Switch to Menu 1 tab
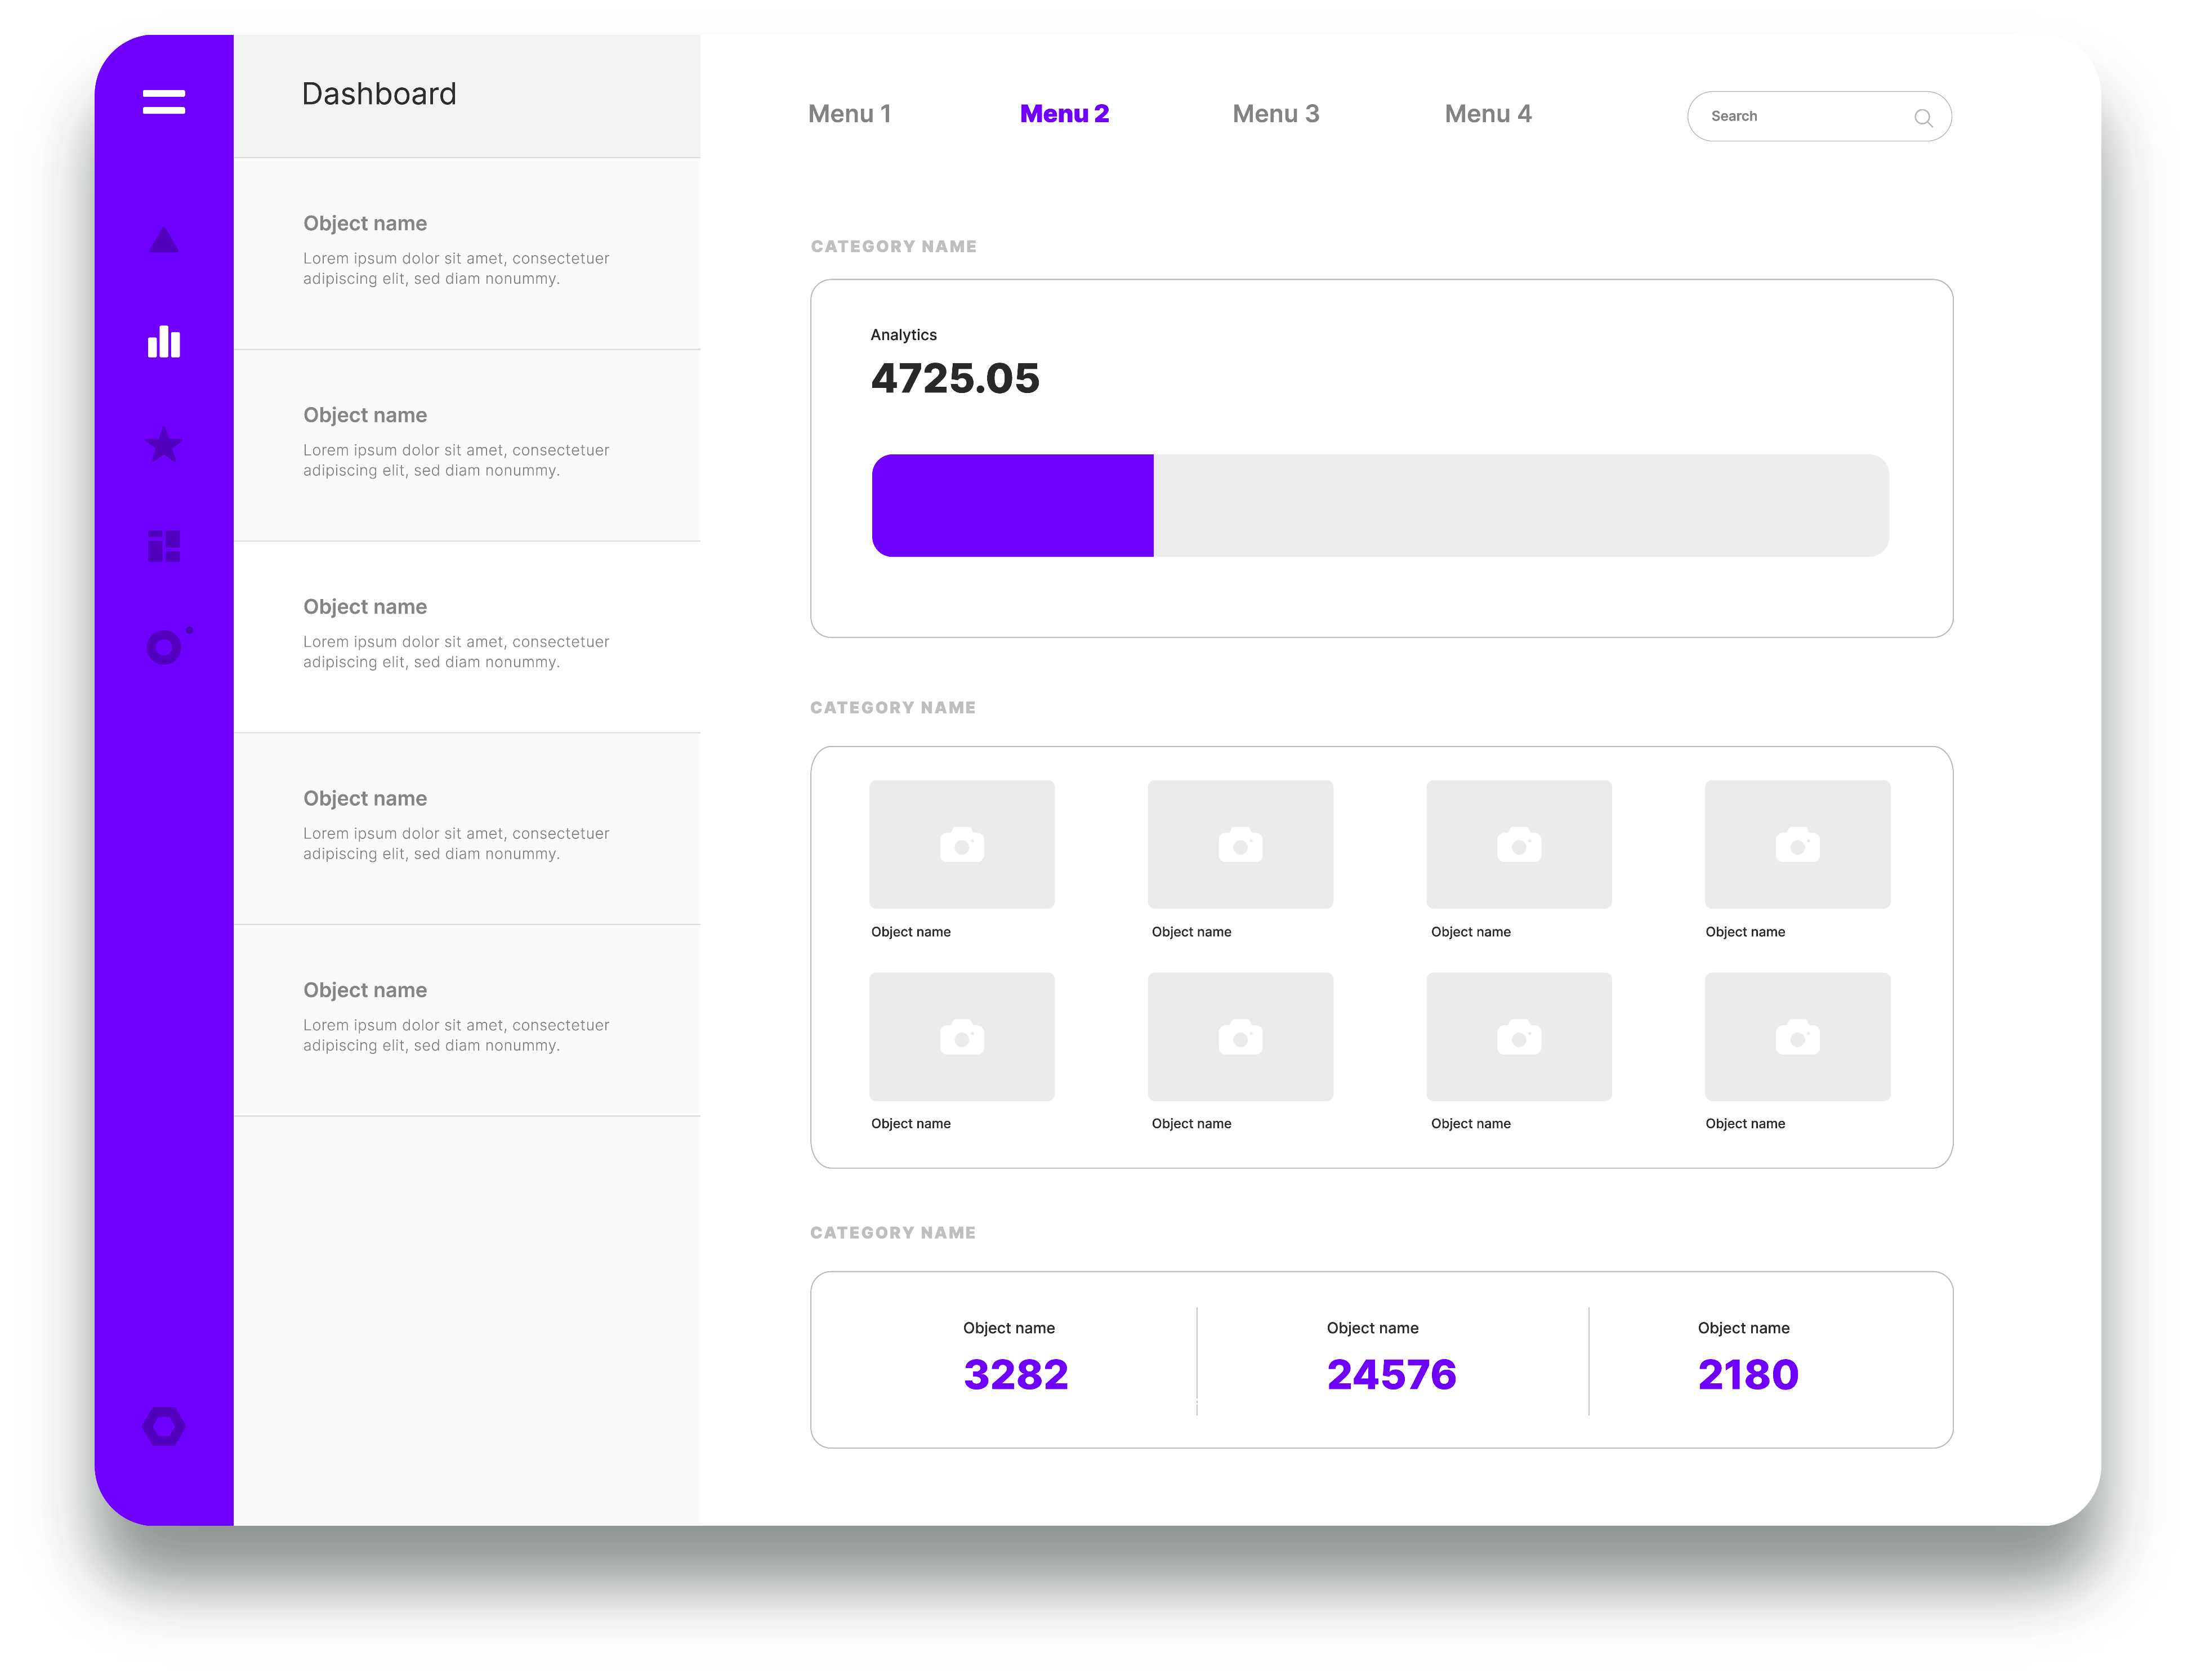2196x1680 pixels. click(x=849, y=114)
